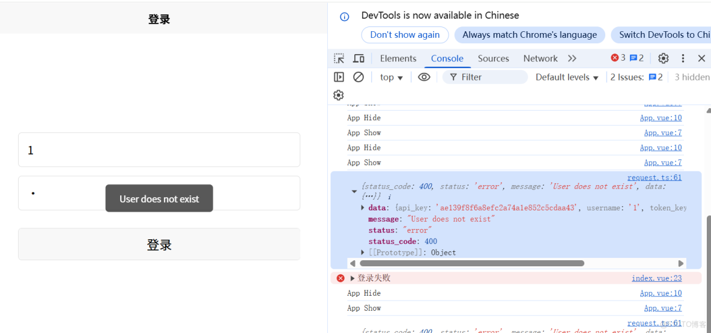Open the Default levels dropdown
The height and width of the screenshot is (333, 711).
click(567, 77)
